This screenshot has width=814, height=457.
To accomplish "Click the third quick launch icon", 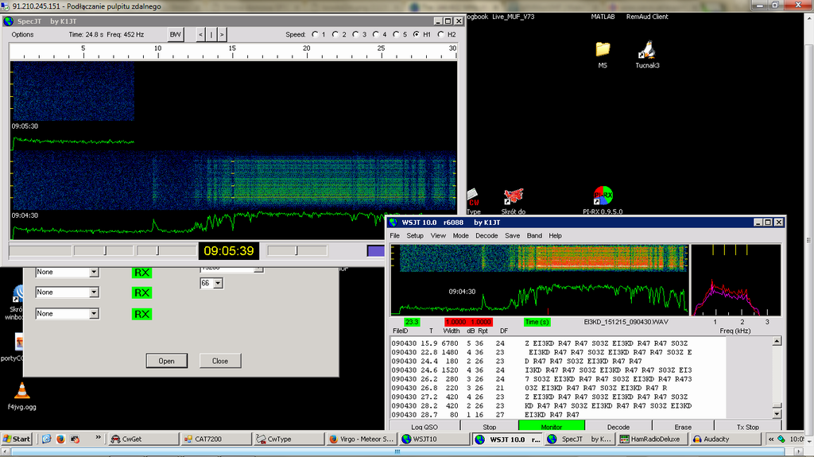I will 75,439.
